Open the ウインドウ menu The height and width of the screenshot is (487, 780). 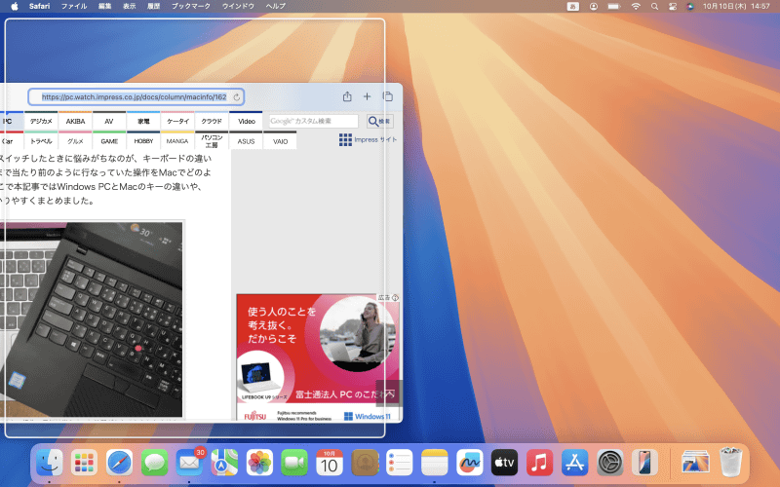(238, 6)
